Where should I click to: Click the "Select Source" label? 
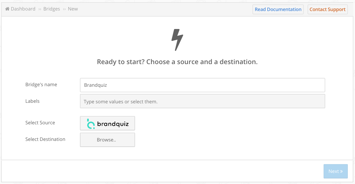(40, 123)
